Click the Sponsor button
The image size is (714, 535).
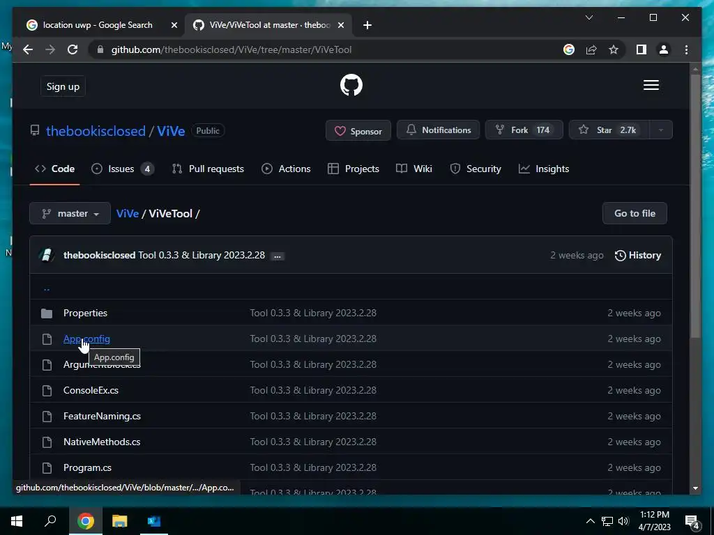pyautogui.click(x=358, y=130)
